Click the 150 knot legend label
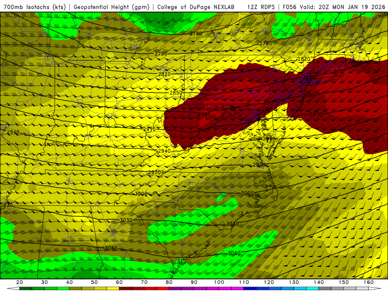The width and height of the screenshot is (388, 291). point(344,282)
